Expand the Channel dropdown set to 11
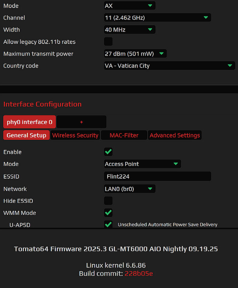Image resolution: width=238 pixels, height=288 pixels. click(x=157, y=17)
